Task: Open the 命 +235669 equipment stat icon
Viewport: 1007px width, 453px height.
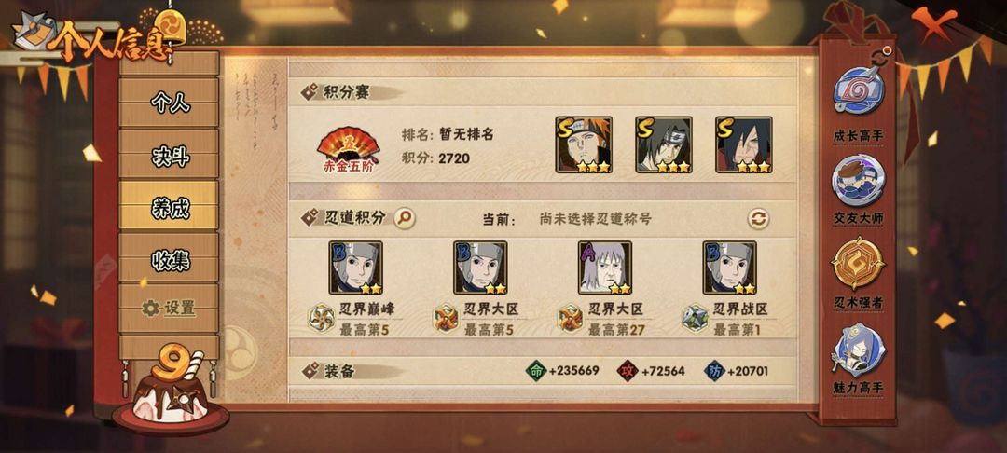Action: pyautogui.click(x=535, y=371)
